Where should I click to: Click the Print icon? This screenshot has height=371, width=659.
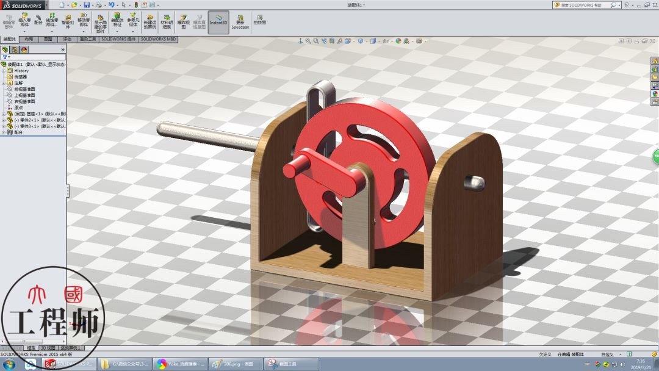pos(99,5)
